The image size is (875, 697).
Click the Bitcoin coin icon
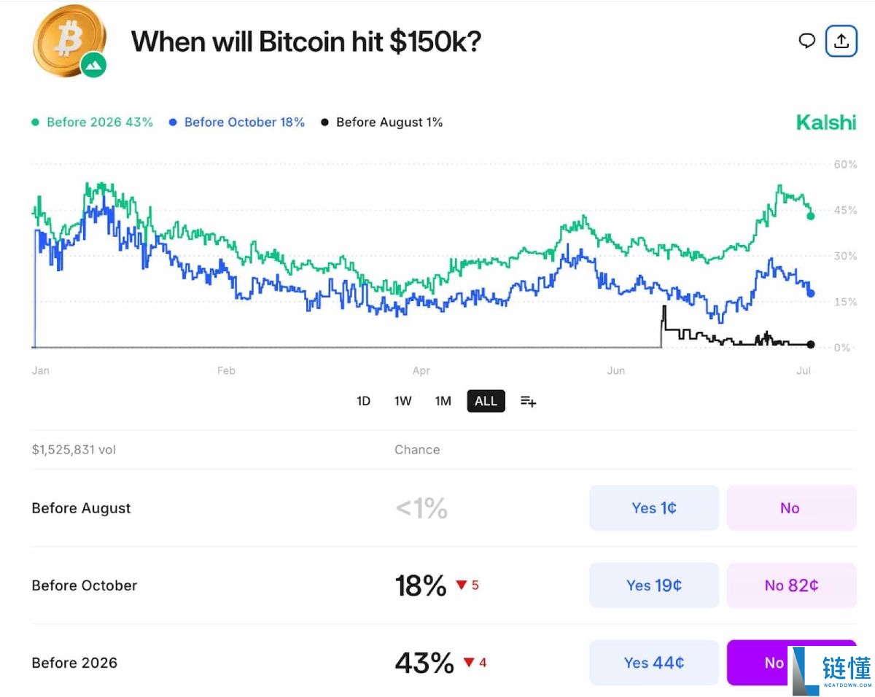click(x=67, y=39)
